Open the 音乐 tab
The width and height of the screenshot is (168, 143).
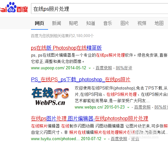point(108,23)
